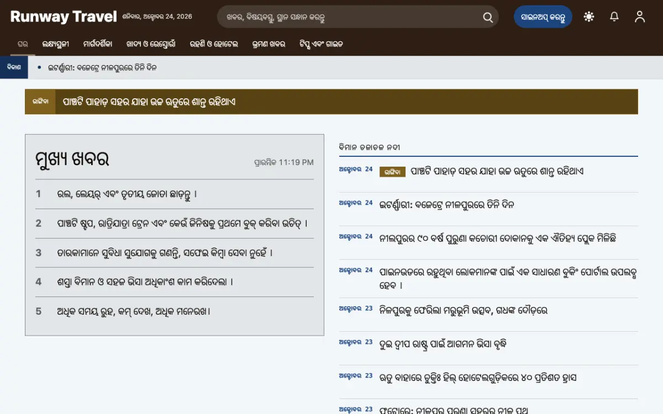663x414 pixels.
Task: Open top story 5 ଅଧିକ ସମୟ ରୁହ
Action: (134, 311)
